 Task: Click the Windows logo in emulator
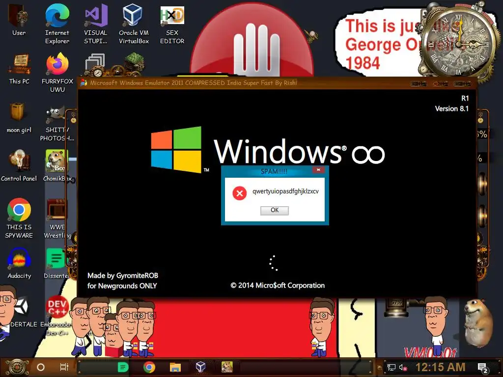176,149
